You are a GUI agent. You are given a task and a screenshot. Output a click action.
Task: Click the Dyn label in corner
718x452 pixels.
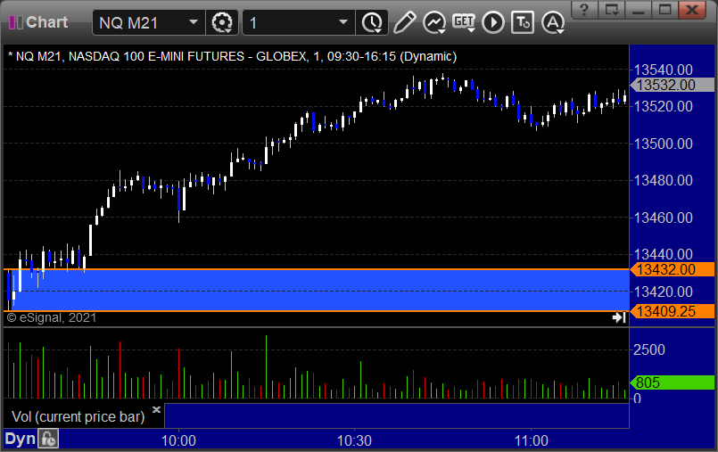tap(21, 440)
